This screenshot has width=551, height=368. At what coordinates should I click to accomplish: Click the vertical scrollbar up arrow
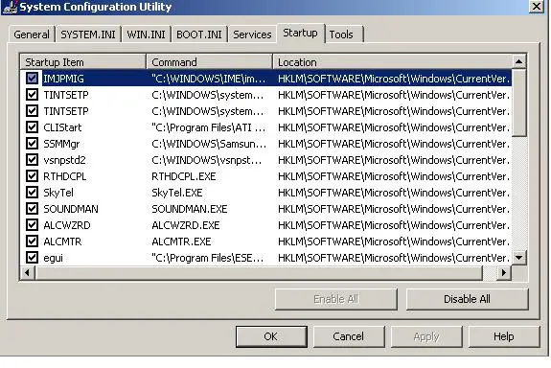click(x=519, y=62)
